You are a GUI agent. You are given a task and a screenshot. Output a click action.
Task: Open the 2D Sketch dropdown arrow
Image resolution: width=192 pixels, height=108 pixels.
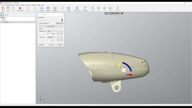[x=58, y=9]
